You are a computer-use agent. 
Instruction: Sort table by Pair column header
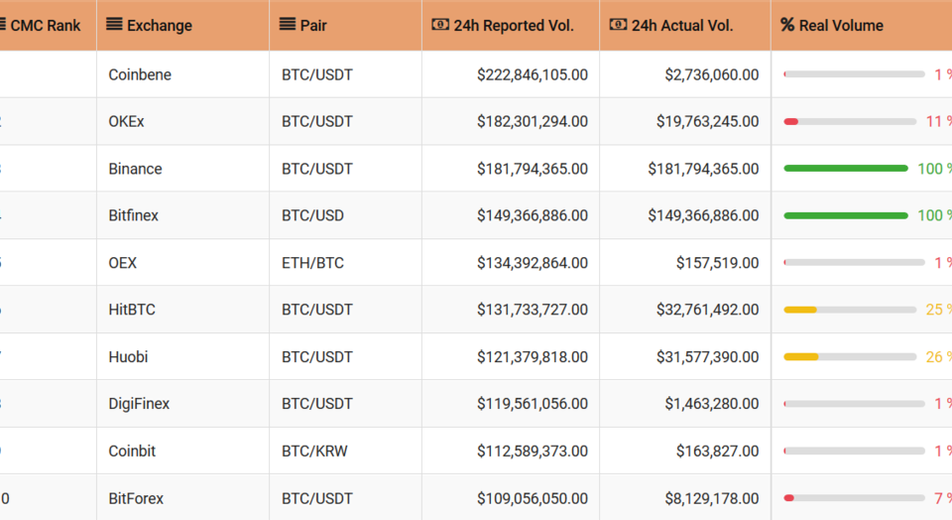click(345, 25)
